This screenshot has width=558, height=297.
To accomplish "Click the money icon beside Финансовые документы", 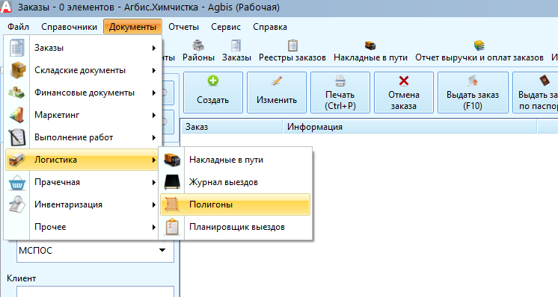I will pyautogui.click(x=17, y=93).
